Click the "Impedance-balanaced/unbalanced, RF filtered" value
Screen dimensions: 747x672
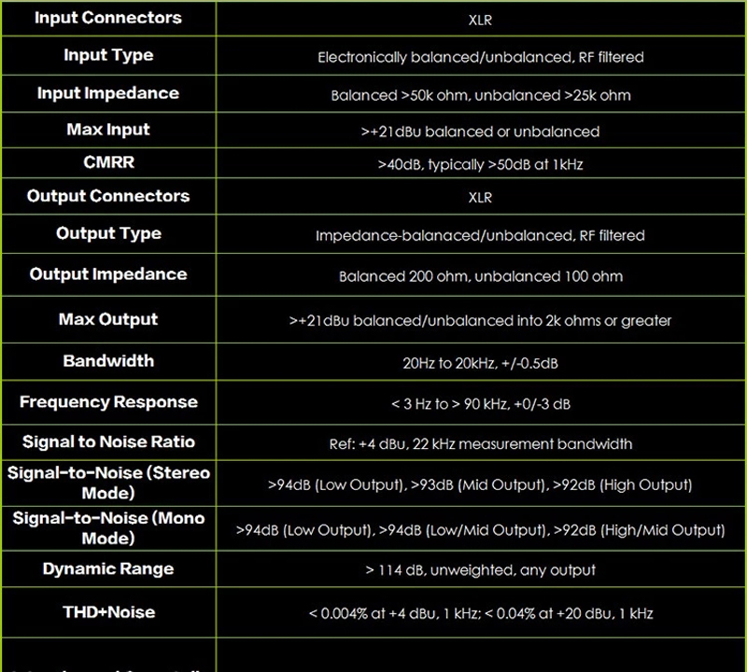pos(481,235)
